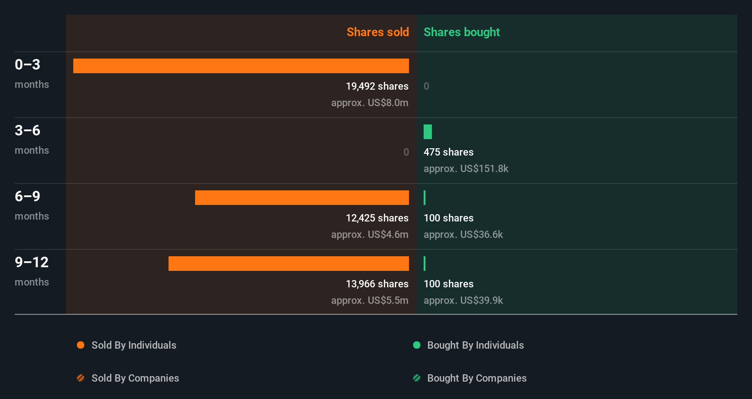Image resolution: width=752 pixels, height=399 pixels.
Task: Toggle the Sold By Companies legend label
Action: [135, 378]
